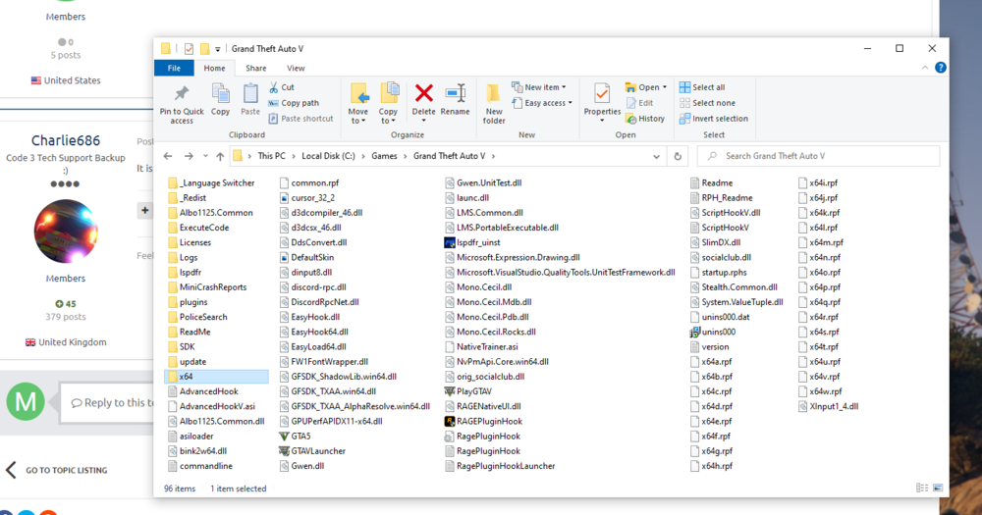Switch to large icons view layout
Image resolution: width=982 pixels, height=515 pixels.
938,489
